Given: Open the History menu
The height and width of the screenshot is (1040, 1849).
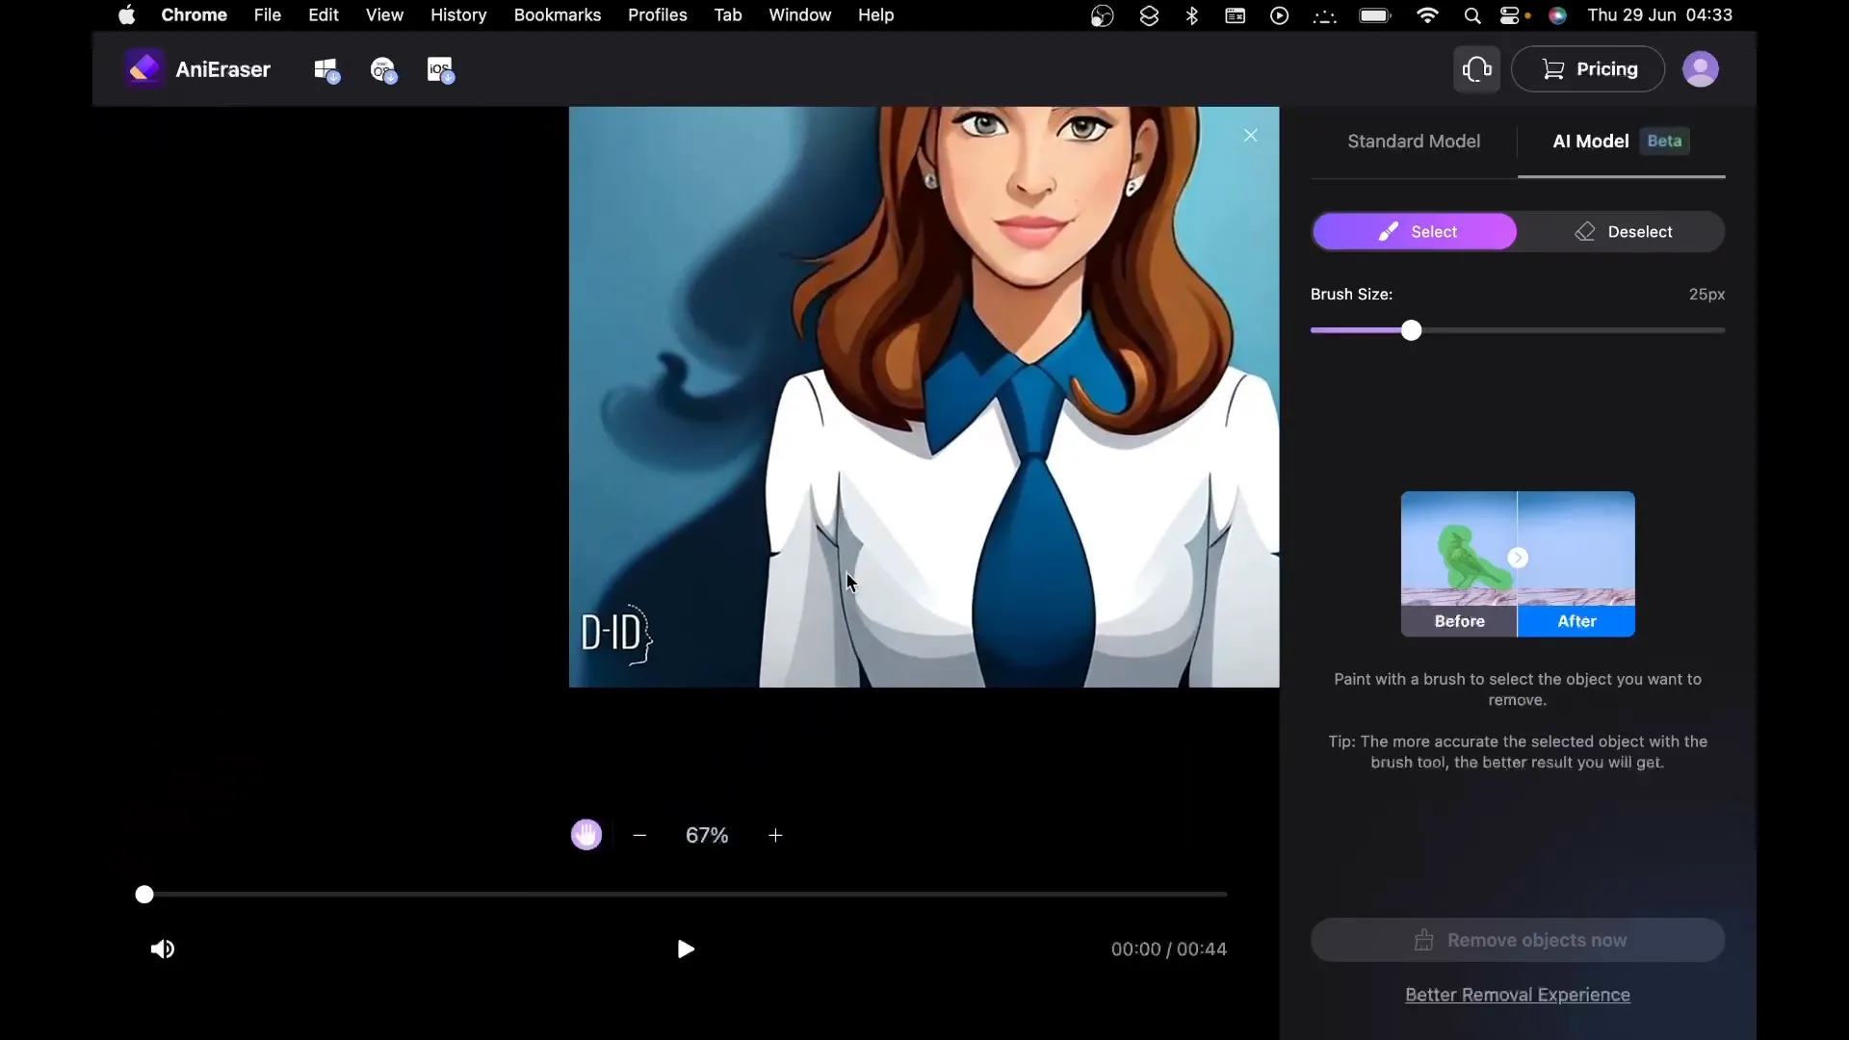Looking at the screenshot, I should (458, 15).
